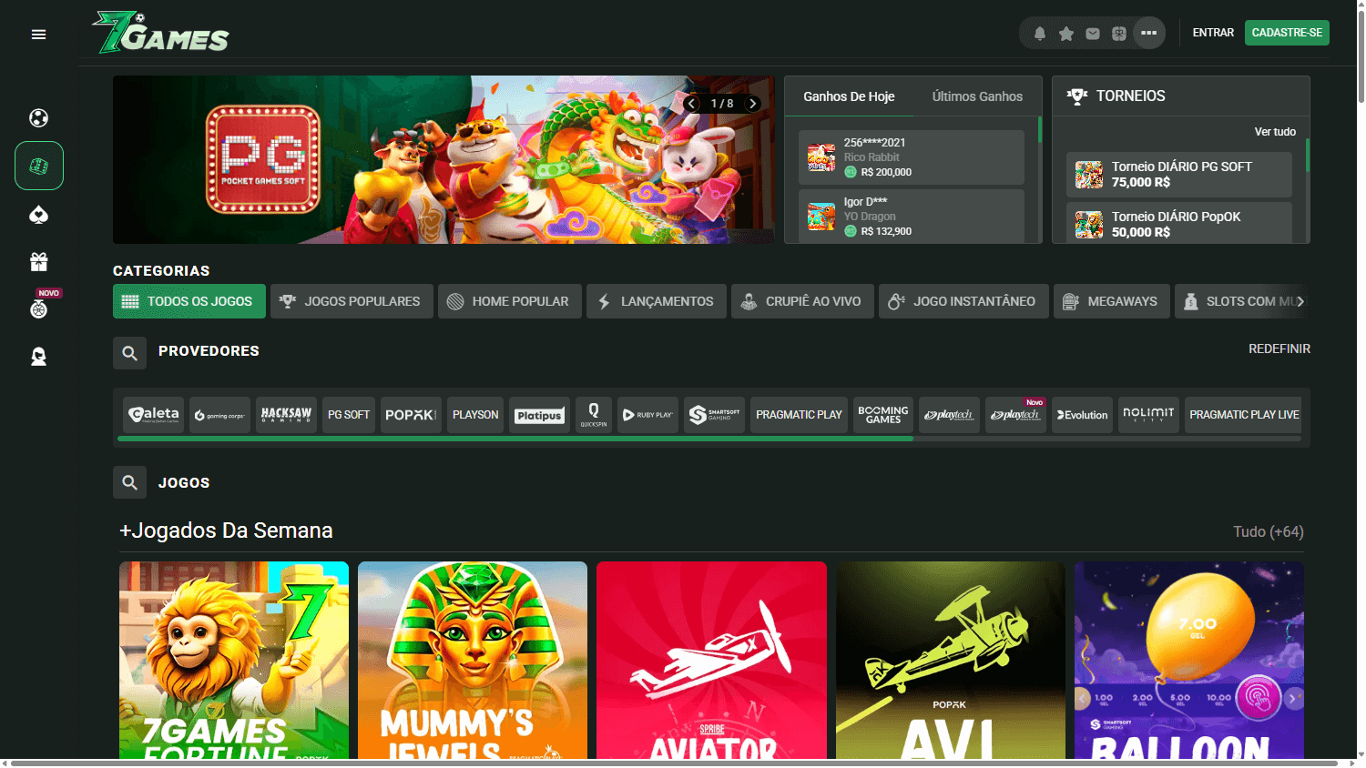Advance banner carousel with right arrow
The height and width of the screenshot is (768, 1366).
[x=753, y=103]
